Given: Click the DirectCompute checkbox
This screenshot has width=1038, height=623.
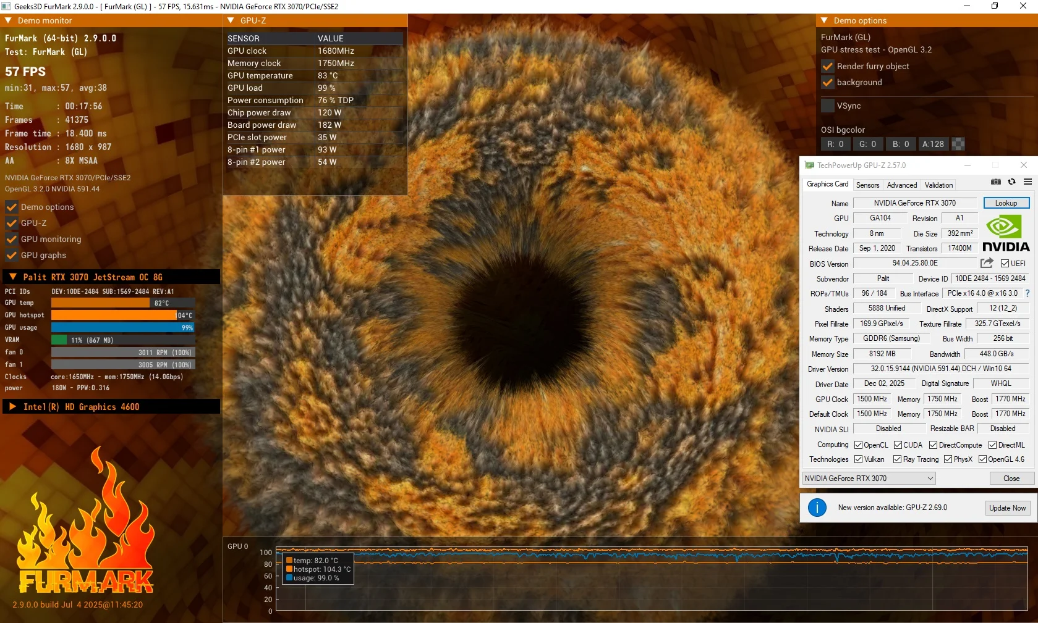Looking at the screenshot, I should coord(934,445).
